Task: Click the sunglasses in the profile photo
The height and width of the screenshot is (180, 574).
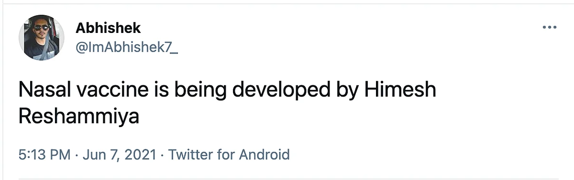Action: [x=42, y=27]
